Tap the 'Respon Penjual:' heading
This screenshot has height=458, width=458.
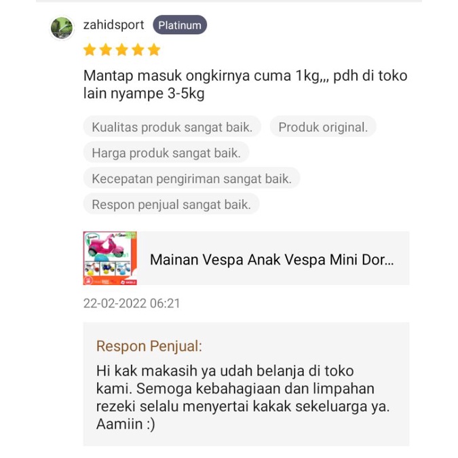[149, 346]
